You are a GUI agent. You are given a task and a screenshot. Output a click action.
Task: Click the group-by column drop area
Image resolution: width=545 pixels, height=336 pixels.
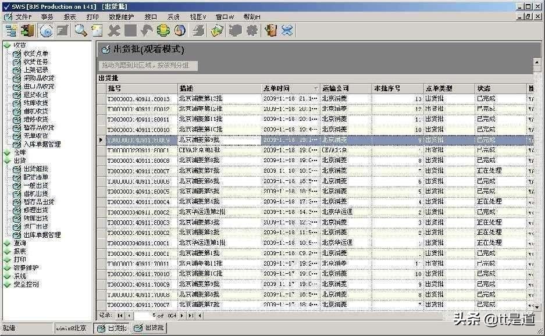[148, 65]
